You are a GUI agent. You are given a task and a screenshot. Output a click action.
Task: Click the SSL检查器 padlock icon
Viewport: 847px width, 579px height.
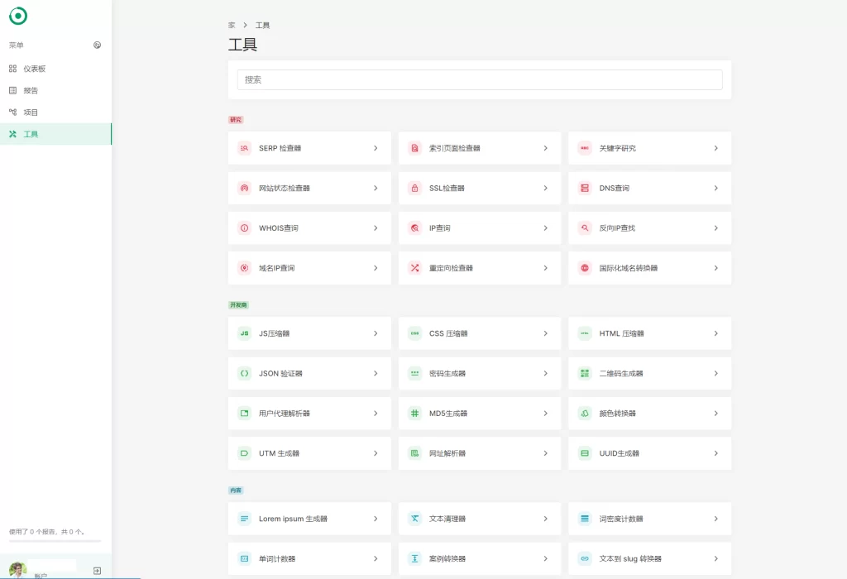point(414,188)
